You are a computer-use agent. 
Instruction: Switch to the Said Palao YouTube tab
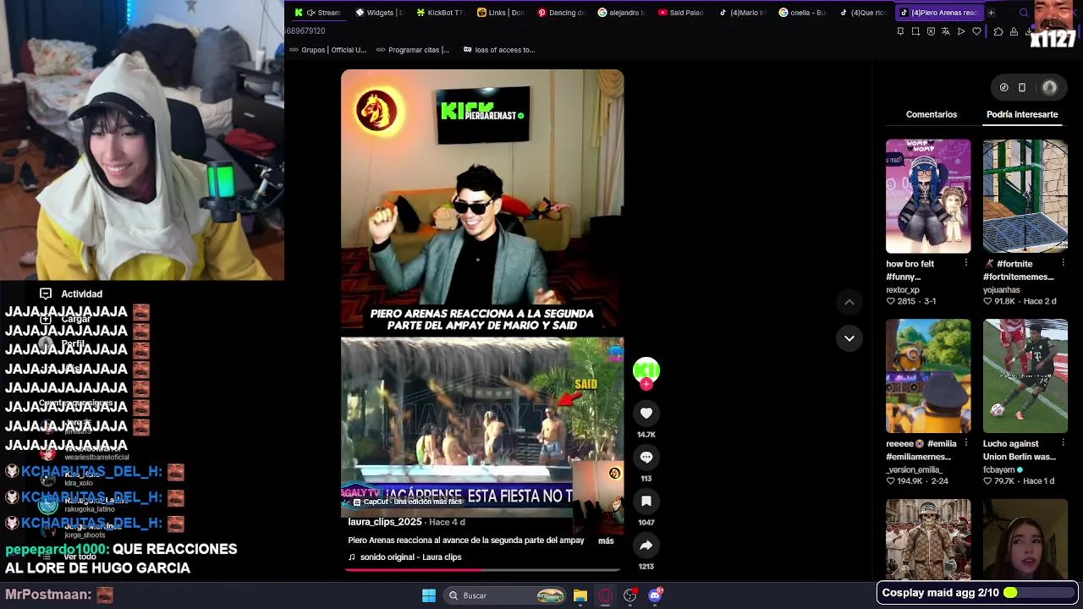[x=681, y=13]
